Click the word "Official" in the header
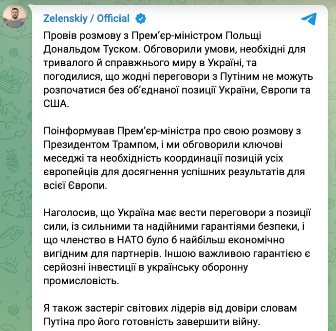The height and width of the screenshot is (331, 336). click(113, 19)
